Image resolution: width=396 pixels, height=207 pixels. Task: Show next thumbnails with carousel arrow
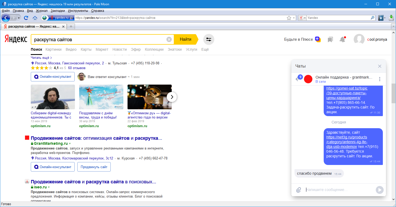pyautogui.click(x=172, y=97)
